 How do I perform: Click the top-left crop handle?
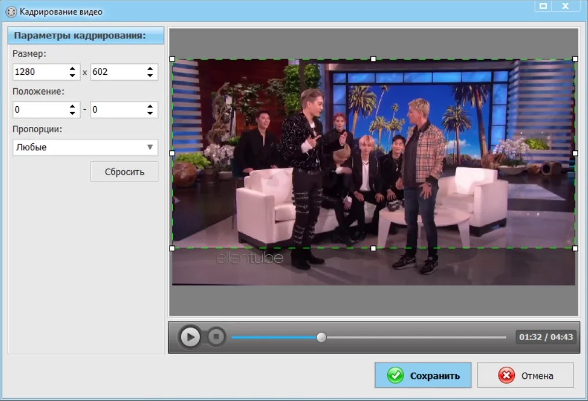click(x=172, y=59)
